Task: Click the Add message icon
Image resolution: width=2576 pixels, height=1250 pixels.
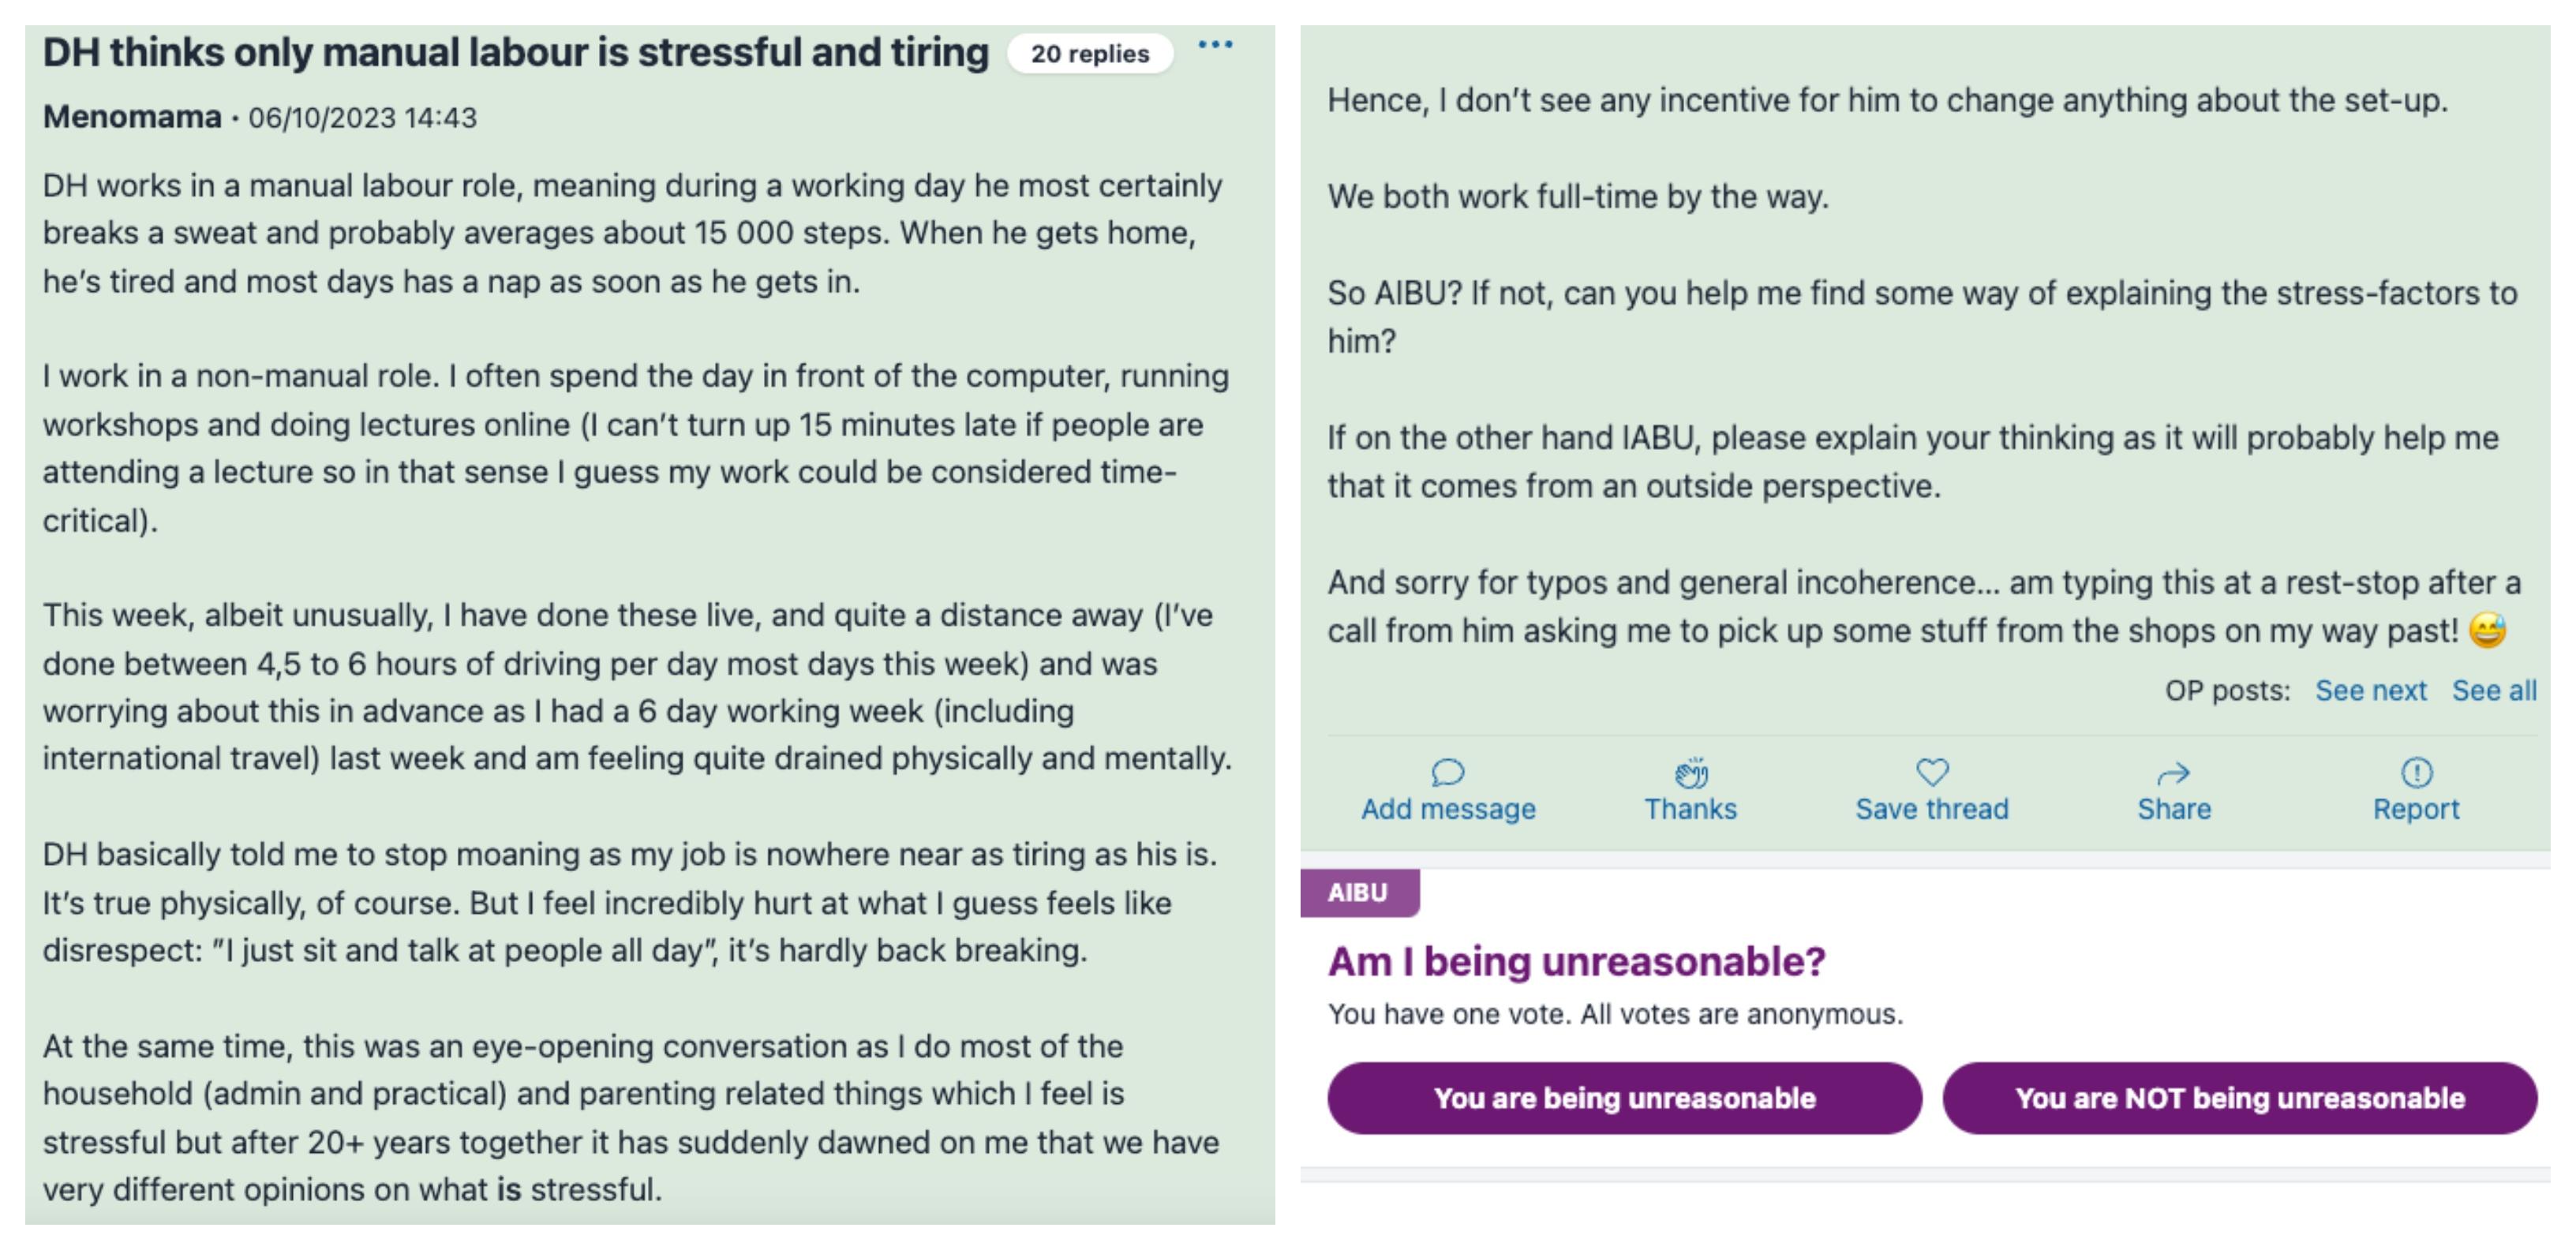Action: click(1444, 767)
